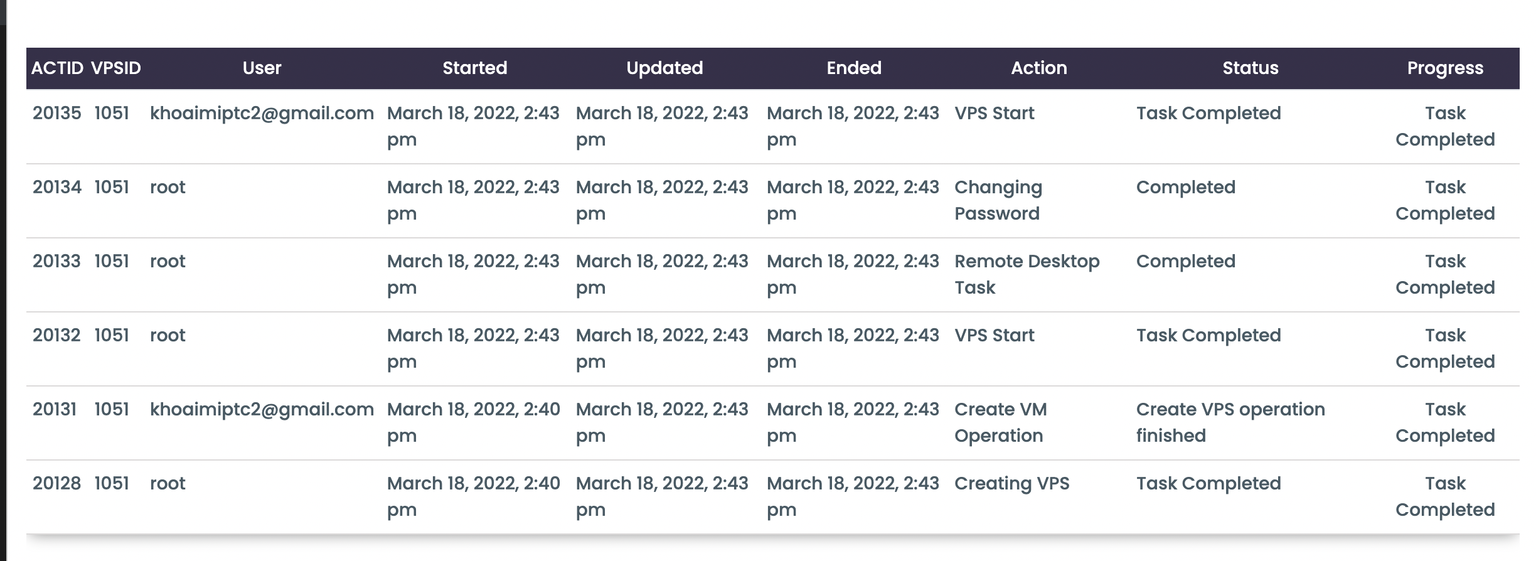Click ACTID 20128 in the last row
The height and width of the screenshot is (561, 1536).
pyautogui.click(x=56, y=483)
